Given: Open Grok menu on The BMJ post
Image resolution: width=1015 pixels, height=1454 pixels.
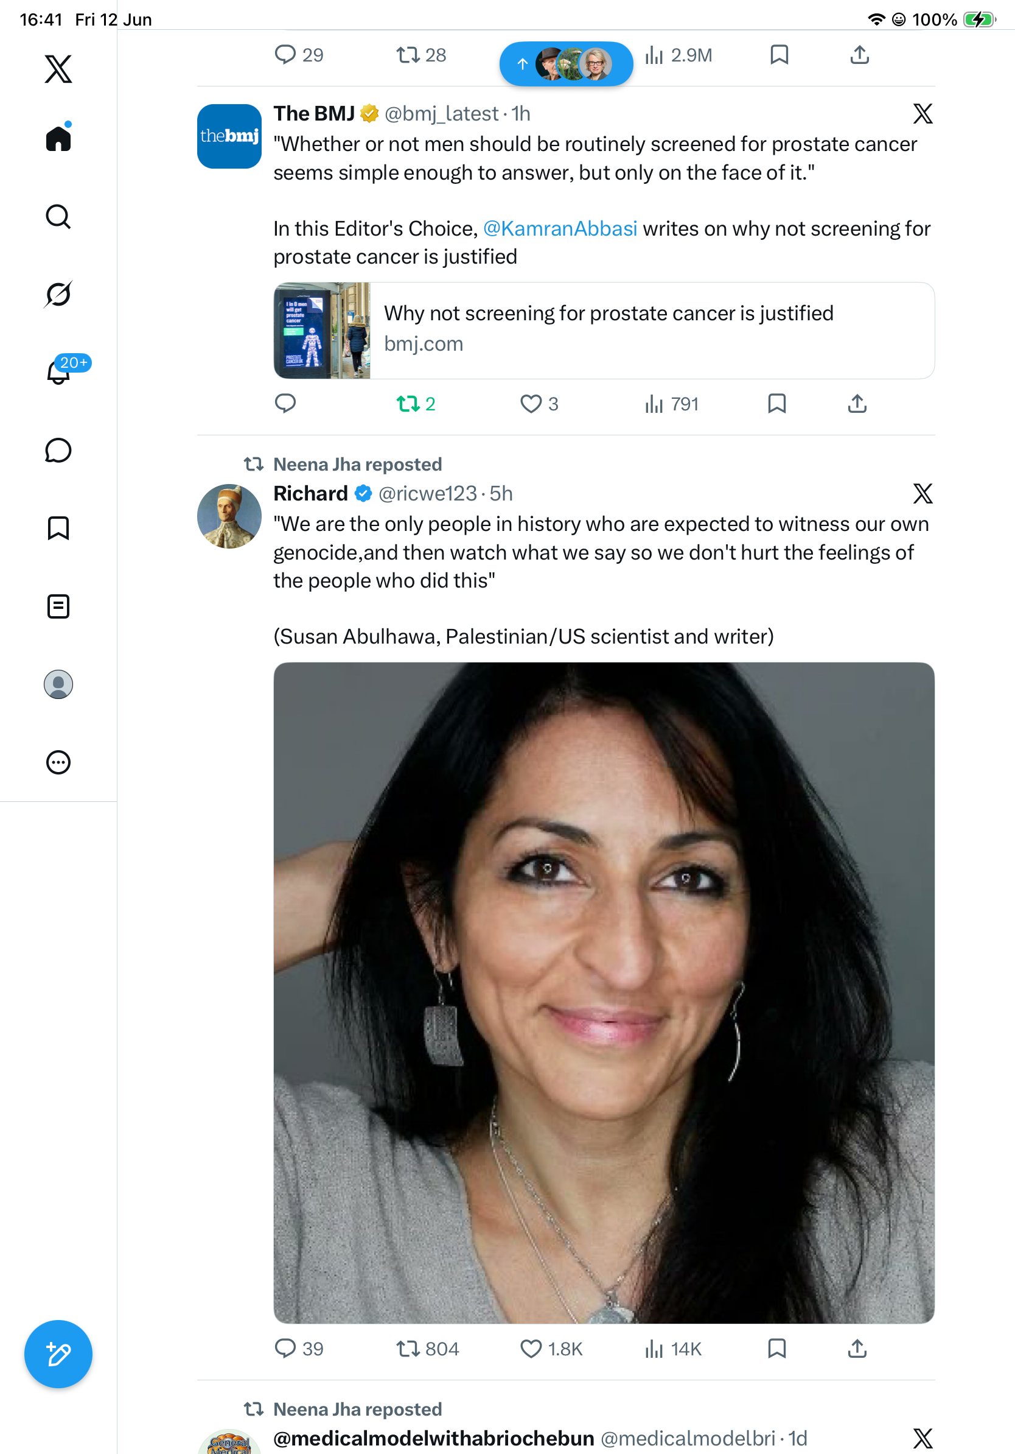Looking at the screenshot, I should pos(923,114).
